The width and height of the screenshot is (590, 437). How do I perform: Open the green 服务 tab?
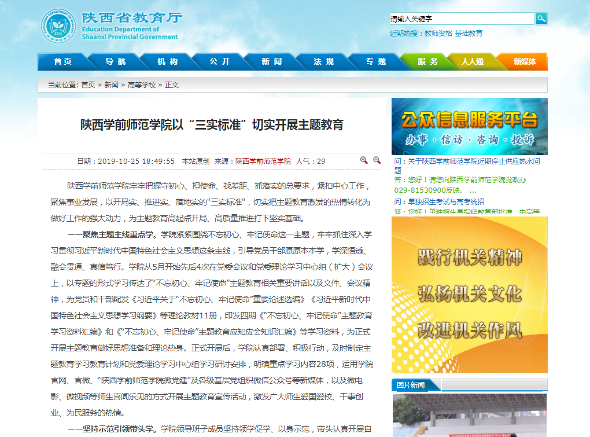(427, 61)
